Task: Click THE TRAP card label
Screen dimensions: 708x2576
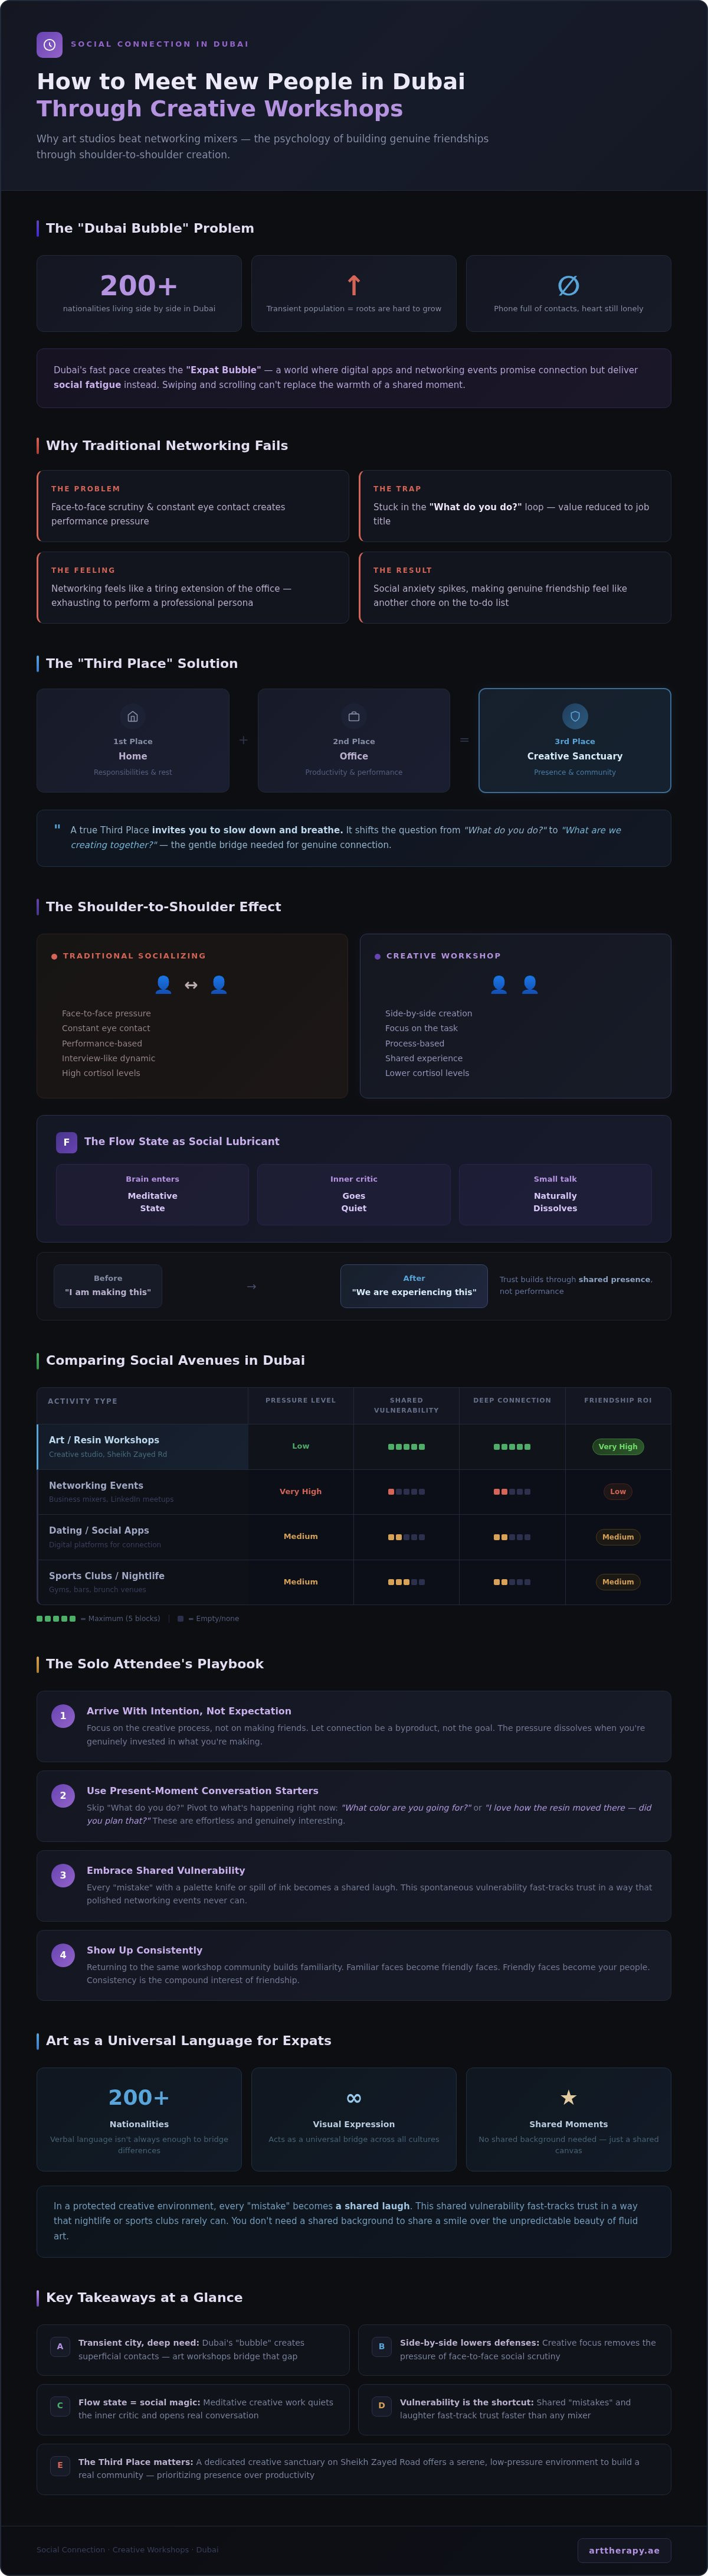Action: click(398, 489)
